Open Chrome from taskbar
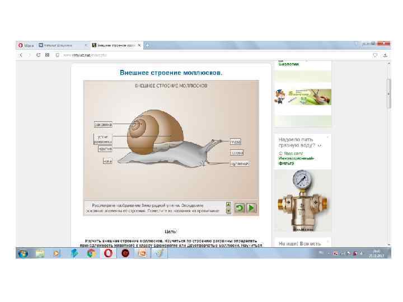The height and width of the screenshot is (302, 403). (x=91, y=253)
